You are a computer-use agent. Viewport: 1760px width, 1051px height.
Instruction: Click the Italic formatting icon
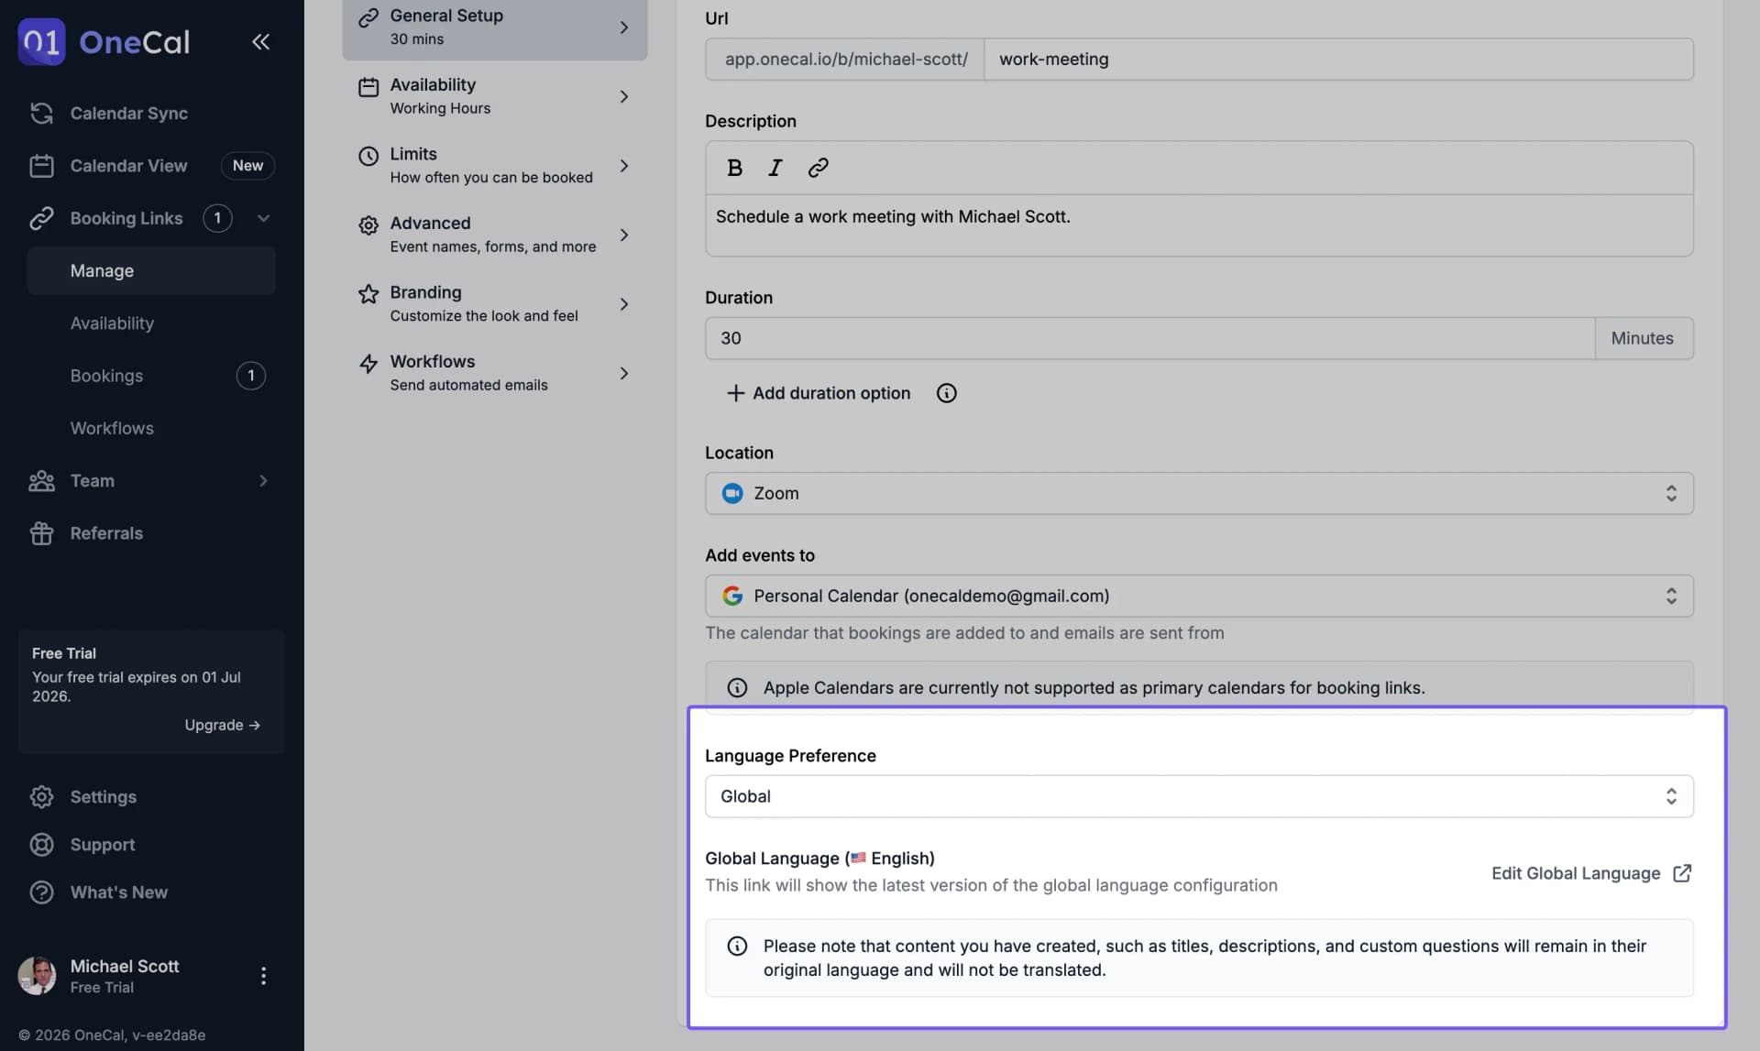point(775,168)
